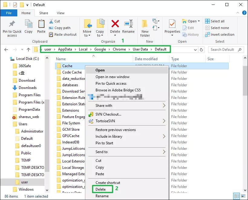Open the Easy access dropdown icon

point(156,28)
